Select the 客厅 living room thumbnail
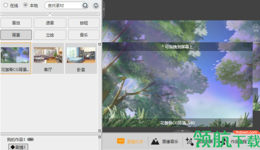This screenshot has width=260, height=150. 48,58
